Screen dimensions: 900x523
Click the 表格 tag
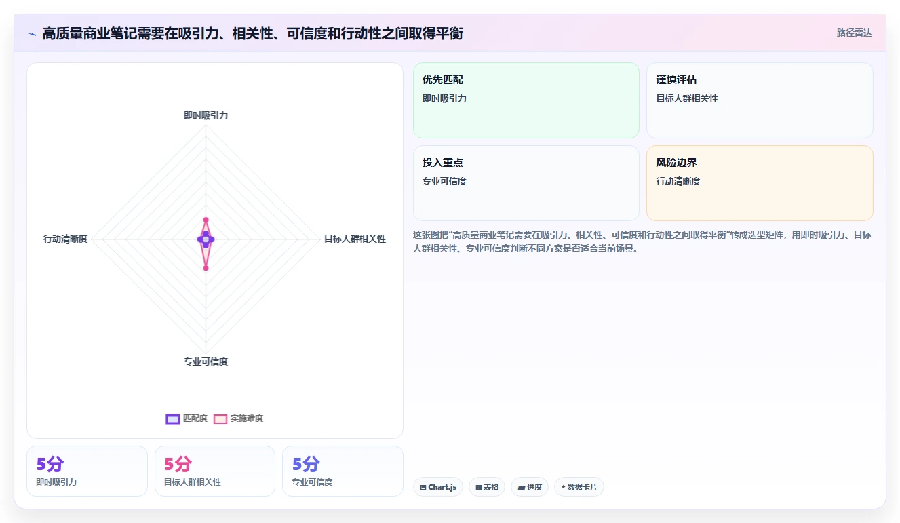tap(487, 487)
